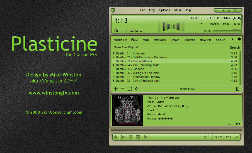Viewport: 252px width, 153px height.
Task: Click the lightning bolt icon button
Action: (237, 137)
